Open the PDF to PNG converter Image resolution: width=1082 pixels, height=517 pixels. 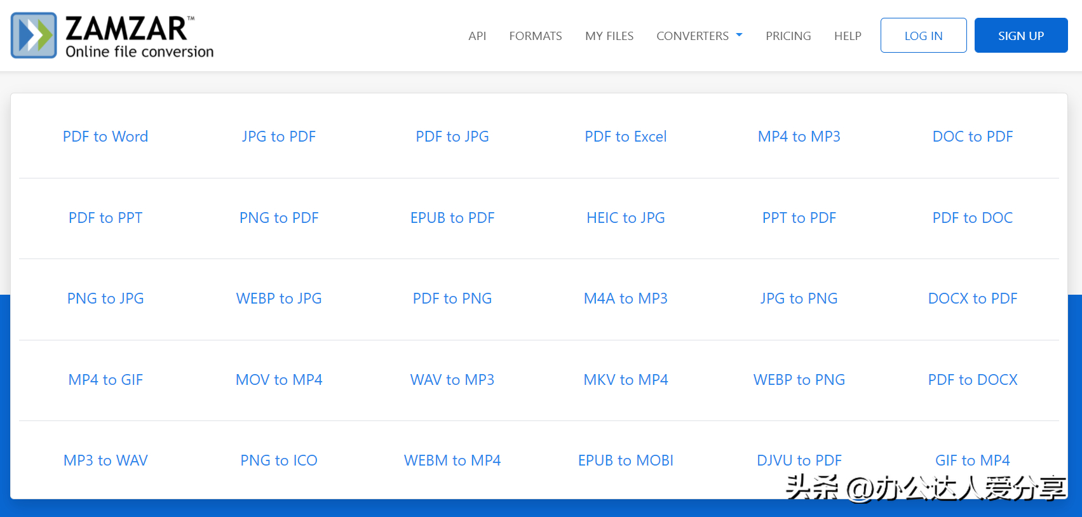click(x=452, y=299)
